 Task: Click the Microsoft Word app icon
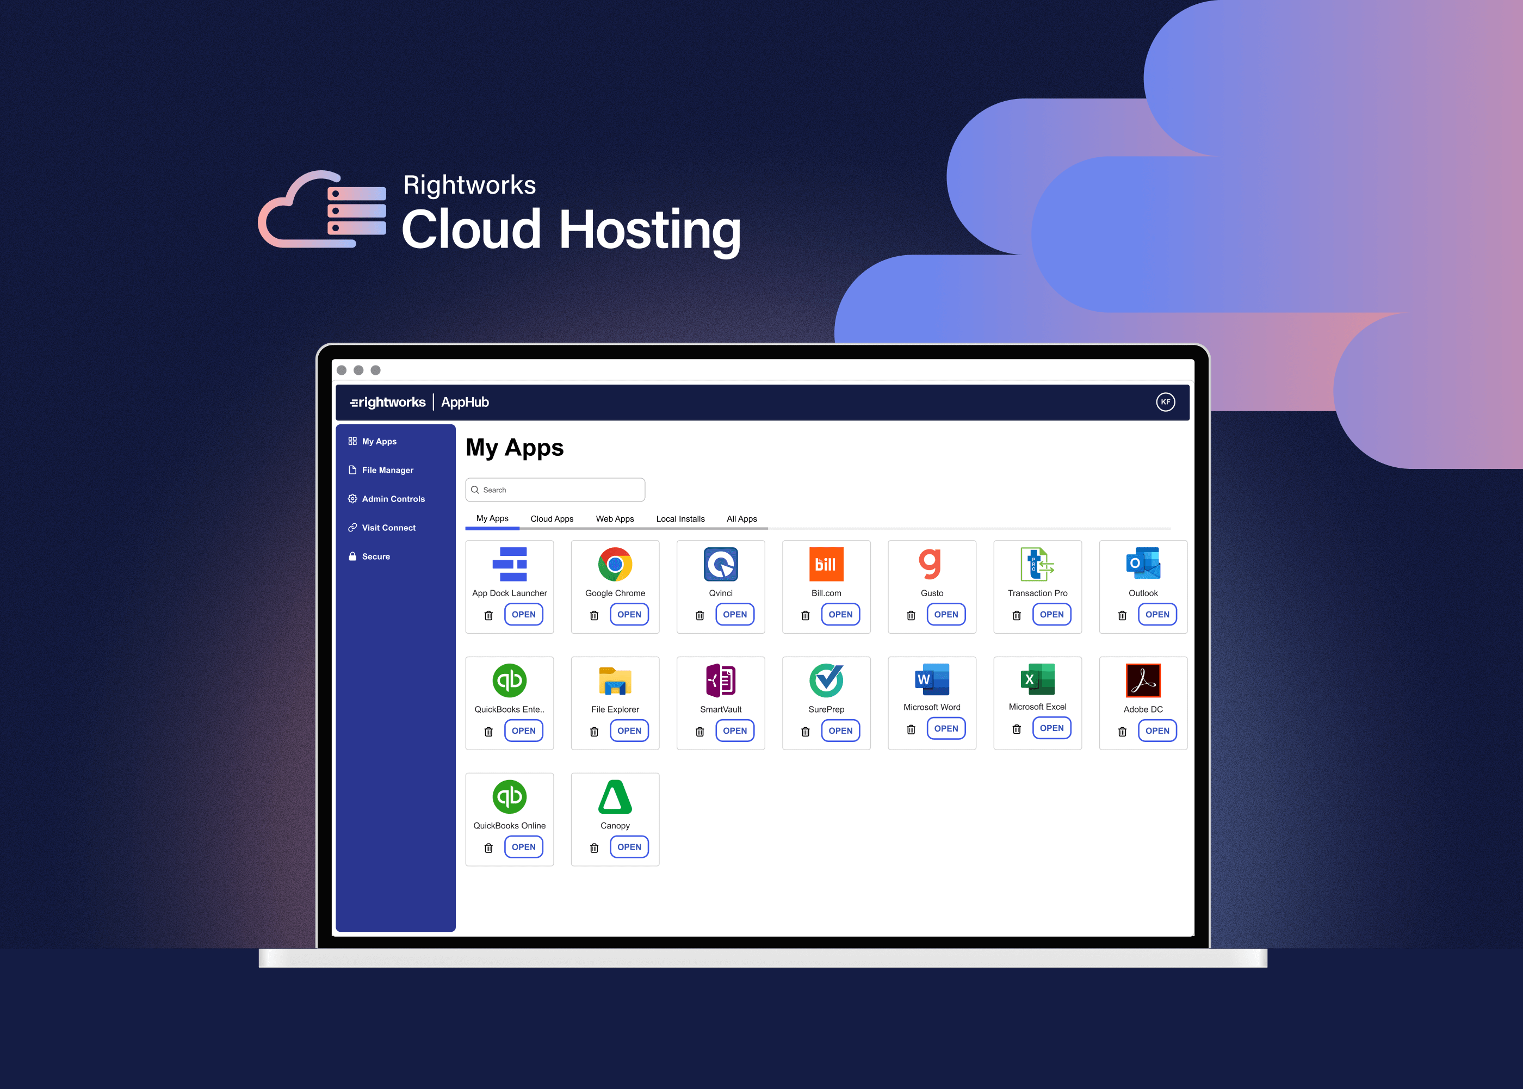[x=932, y=679]
